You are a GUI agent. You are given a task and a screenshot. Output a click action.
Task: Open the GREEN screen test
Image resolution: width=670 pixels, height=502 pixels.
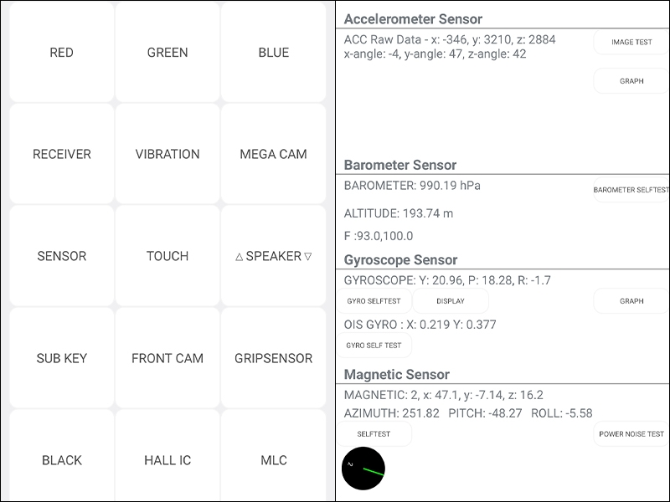click(167, 52)
